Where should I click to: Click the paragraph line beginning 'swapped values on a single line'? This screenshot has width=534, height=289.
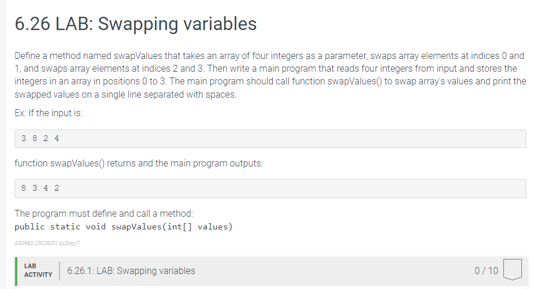point(125,95)
